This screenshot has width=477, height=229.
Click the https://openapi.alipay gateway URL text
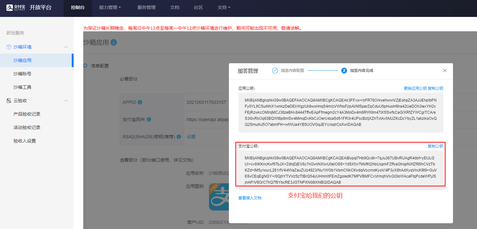click(208, 119)
